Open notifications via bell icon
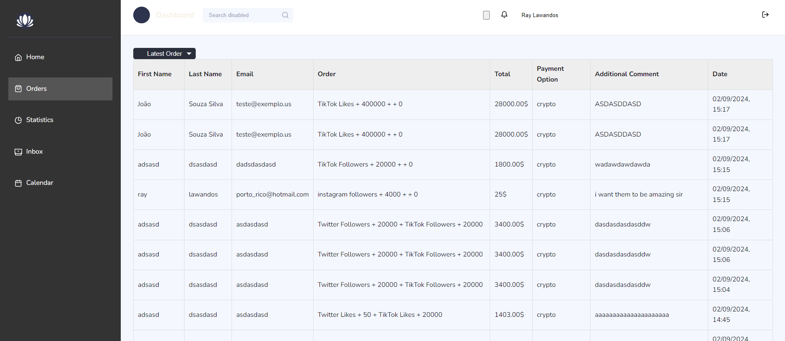Screen dimensions: 785x341 click(x=504, y=15)
